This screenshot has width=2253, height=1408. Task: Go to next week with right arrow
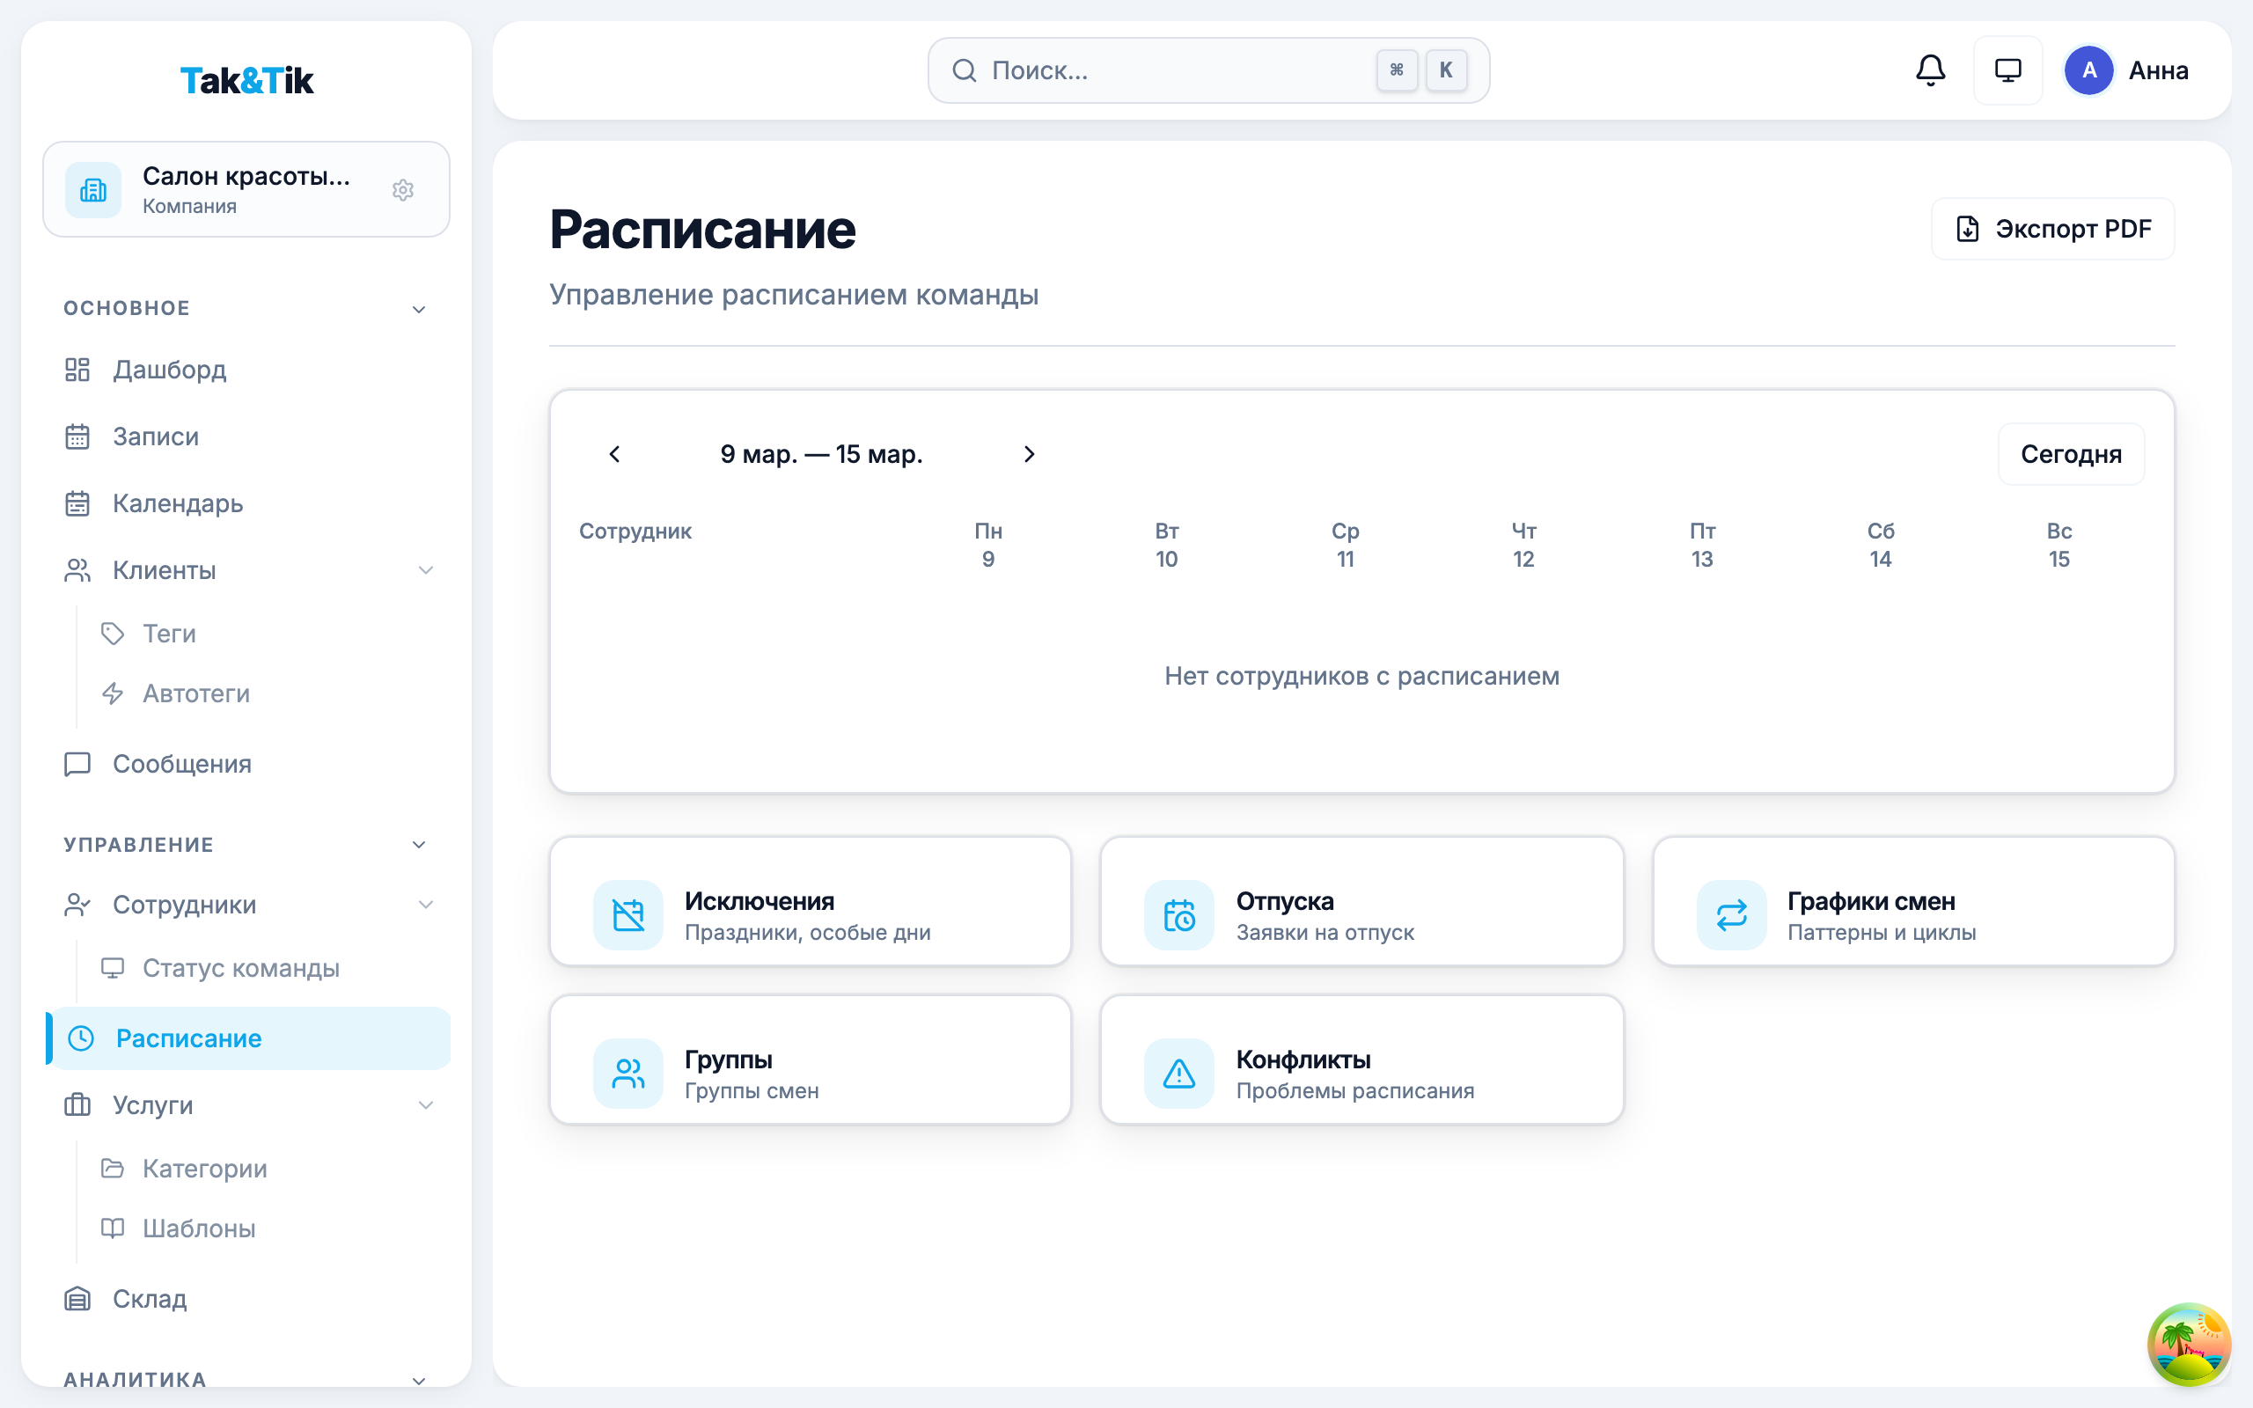[1030, 454]
